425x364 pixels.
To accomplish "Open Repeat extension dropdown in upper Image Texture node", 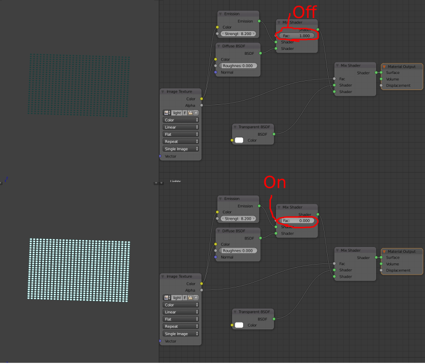I will click(181, 142).
